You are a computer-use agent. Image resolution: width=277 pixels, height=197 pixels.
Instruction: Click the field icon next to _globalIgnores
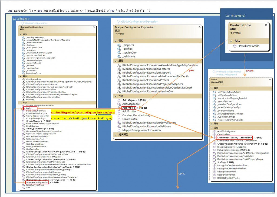click(x=215, y=101)
